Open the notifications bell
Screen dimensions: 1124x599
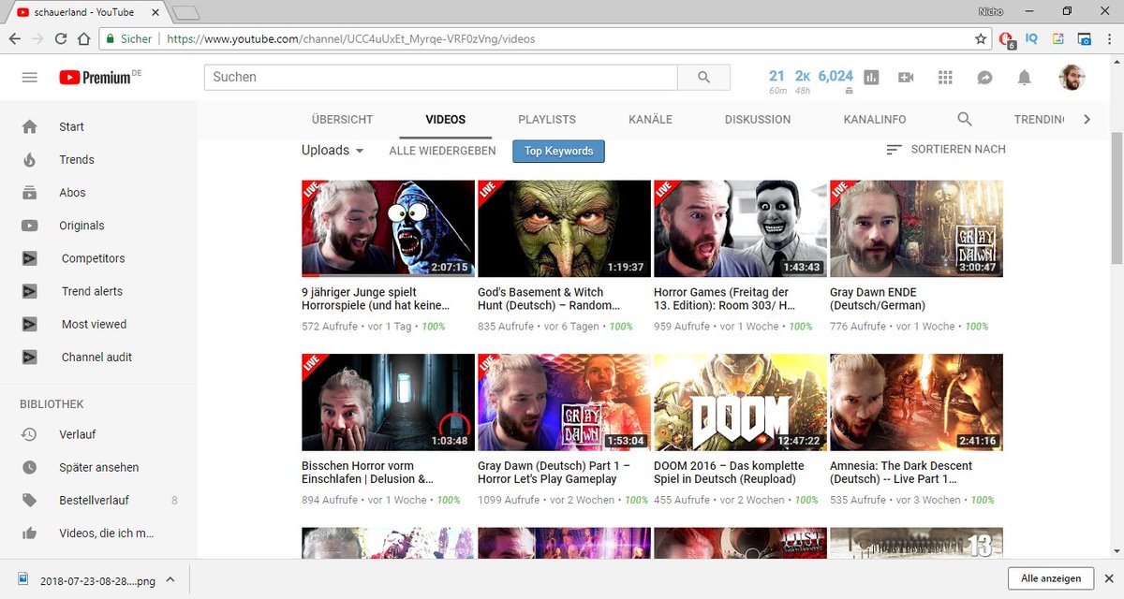pyautogui.click(x=1025, y=78)
